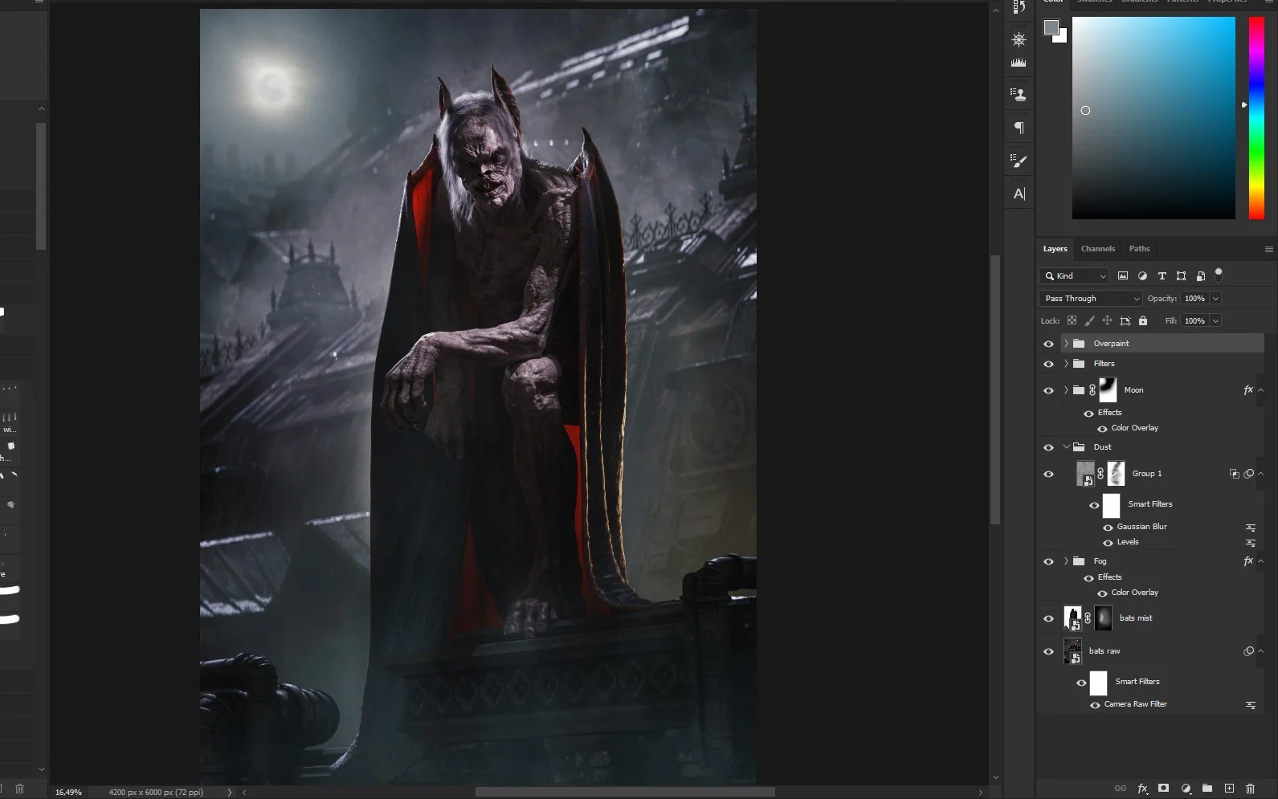Collapse Moon layer effects list arrow
Viewport: 1278px width, 799px height.
[1261, 390]
